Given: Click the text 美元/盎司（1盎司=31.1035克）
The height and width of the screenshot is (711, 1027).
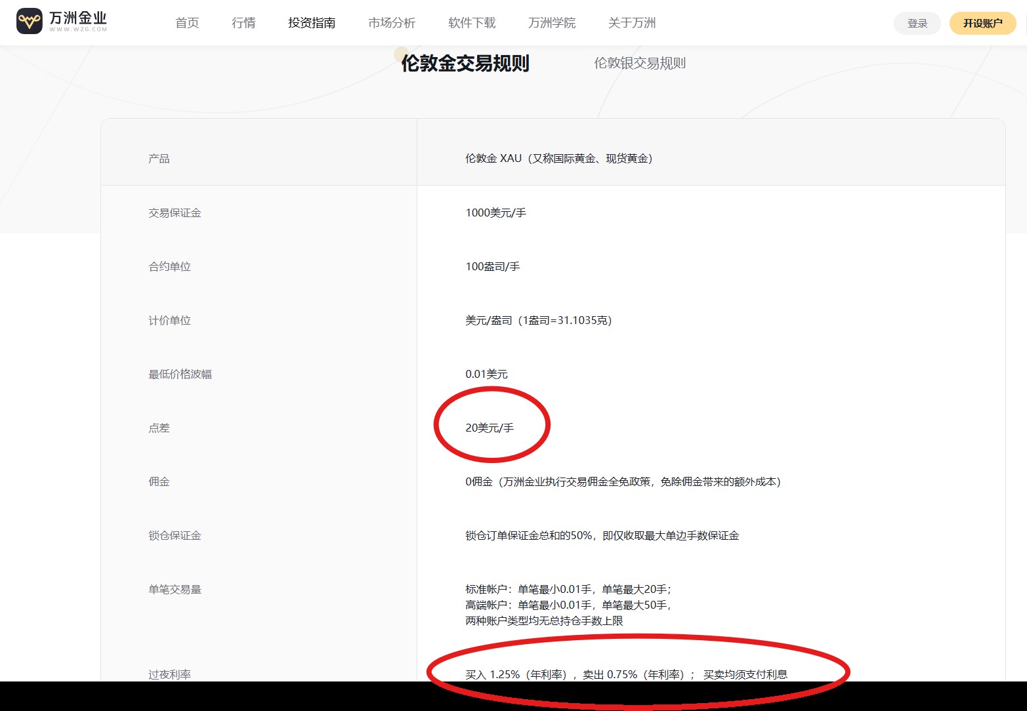Looking at the screenshot, I should 539,320.
